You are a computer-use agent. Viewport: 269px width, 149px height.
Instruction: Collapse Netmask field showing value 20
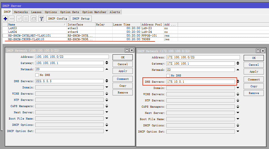coord(107,69)
